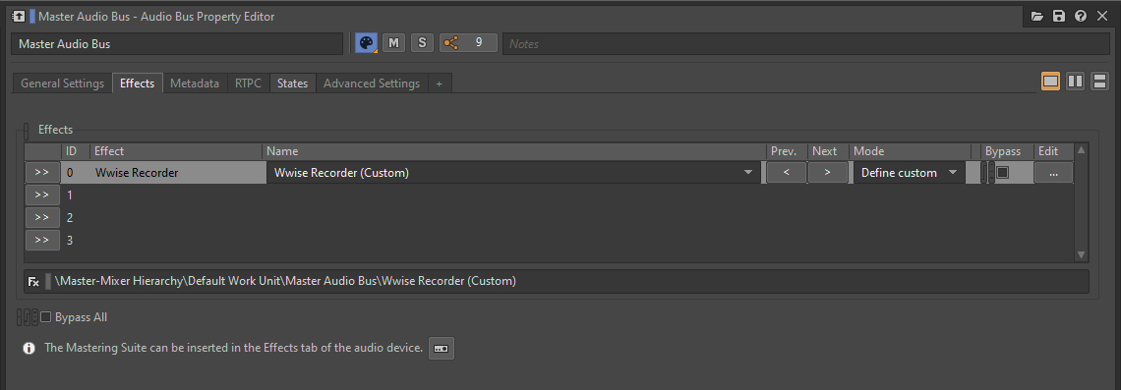
Task: Open the folder icon in the title bar
Action: point(1037,16)
